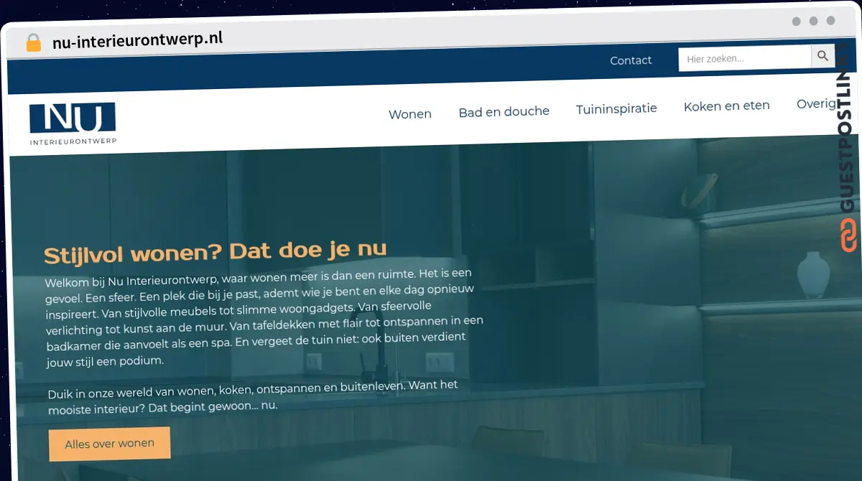This screenshot has height=481, width=862.
Task: Click the heading 'Stijlvol wonen? Dat doe je nu'
Action: 215,252
